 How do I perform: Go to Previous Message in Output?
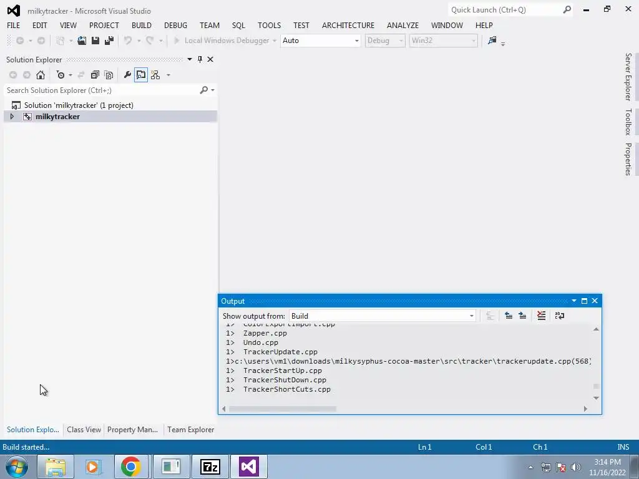(x=509, y=316)
